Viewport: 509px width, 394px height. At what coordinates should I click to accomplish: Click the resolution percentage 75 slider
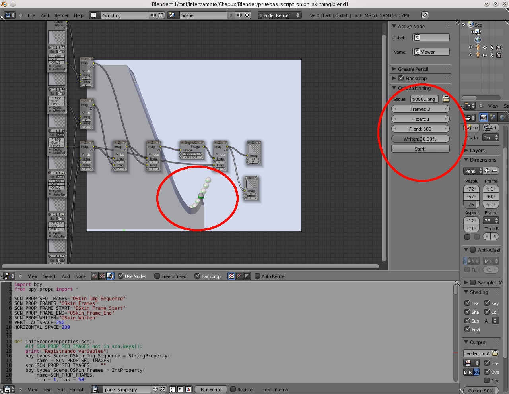tap(471, 205)
